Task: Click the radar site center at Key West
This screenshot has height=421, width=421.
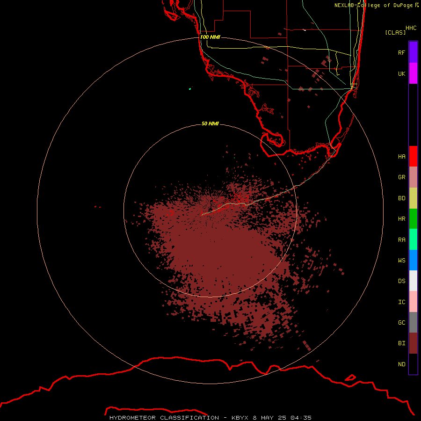Action: pyautogui.click(x=210, y=211)
